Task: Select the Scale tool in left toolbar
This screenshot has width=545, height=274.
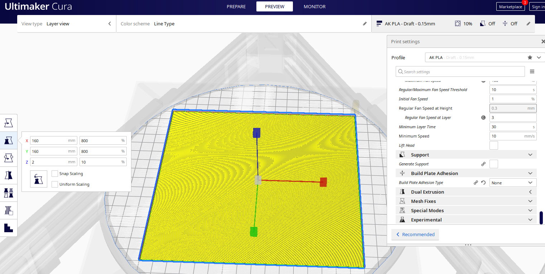Action: pos(9,140)
